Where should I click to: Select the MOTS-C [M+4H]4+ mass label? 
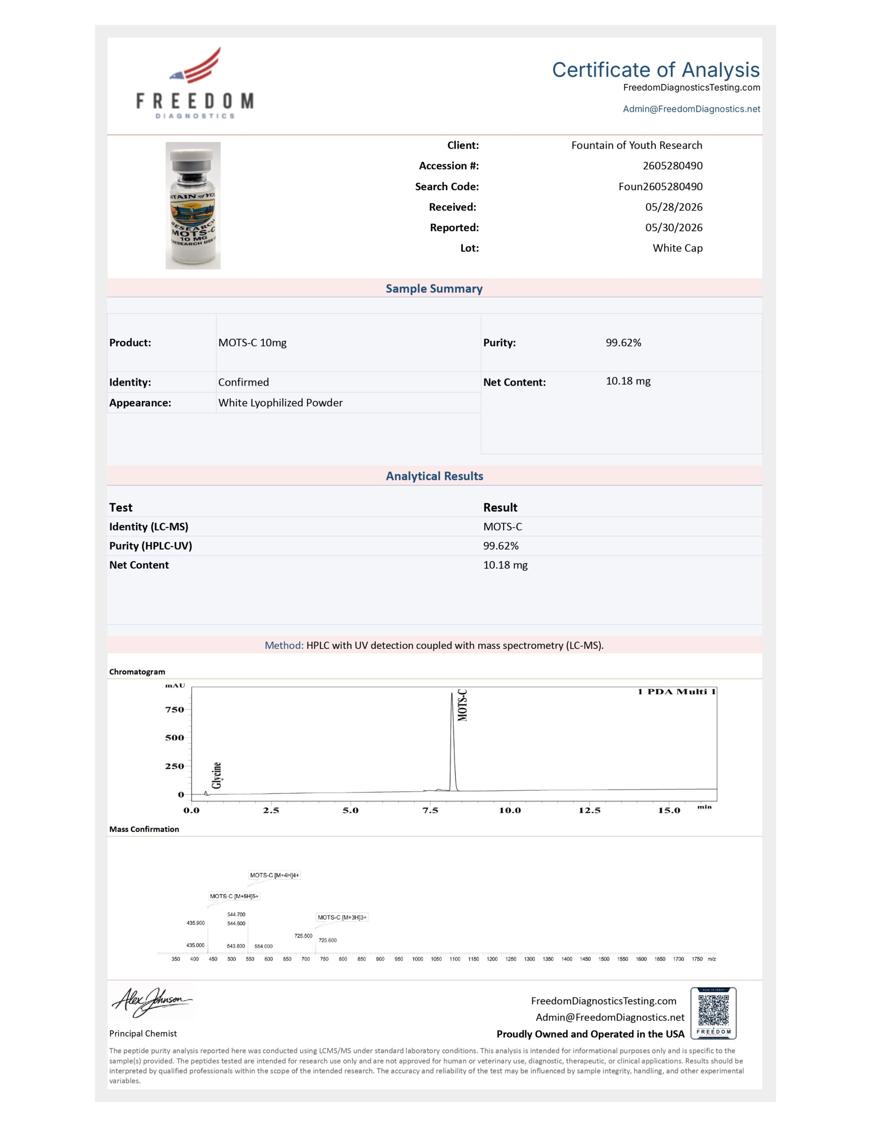pyautogui.click(x=274, y=875)
